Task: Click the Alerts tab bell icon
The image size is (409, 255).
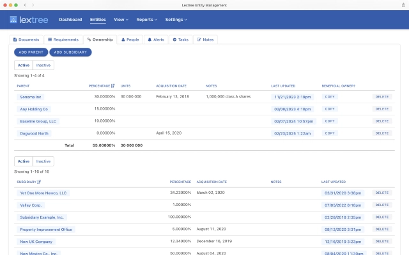Action: 150,40
